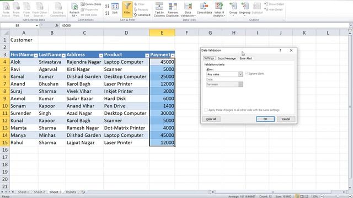
Task: Select the 'Customer' title cell
Action: (x=24, y=40)
